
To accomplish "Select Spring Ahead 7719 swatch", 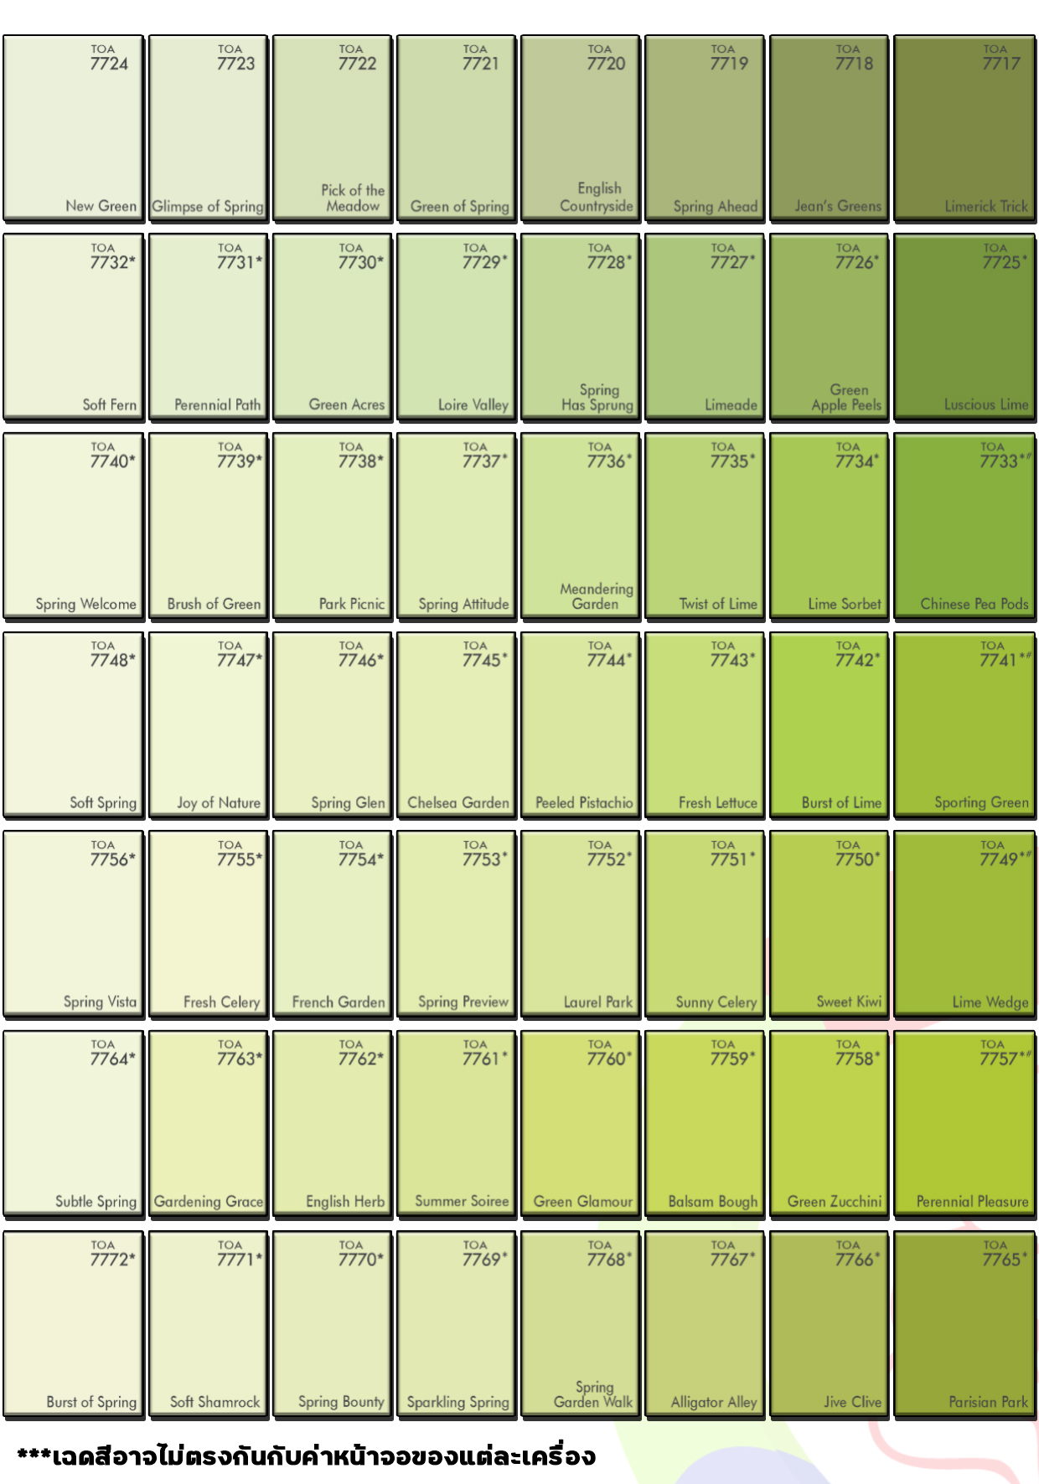I will tap(705, 128).
